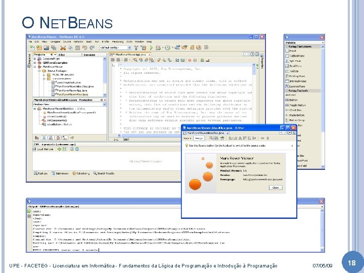Toggle Show Static Members filter in Navigator
This screenshot has width=364, height=273.
tap(51, 138)
